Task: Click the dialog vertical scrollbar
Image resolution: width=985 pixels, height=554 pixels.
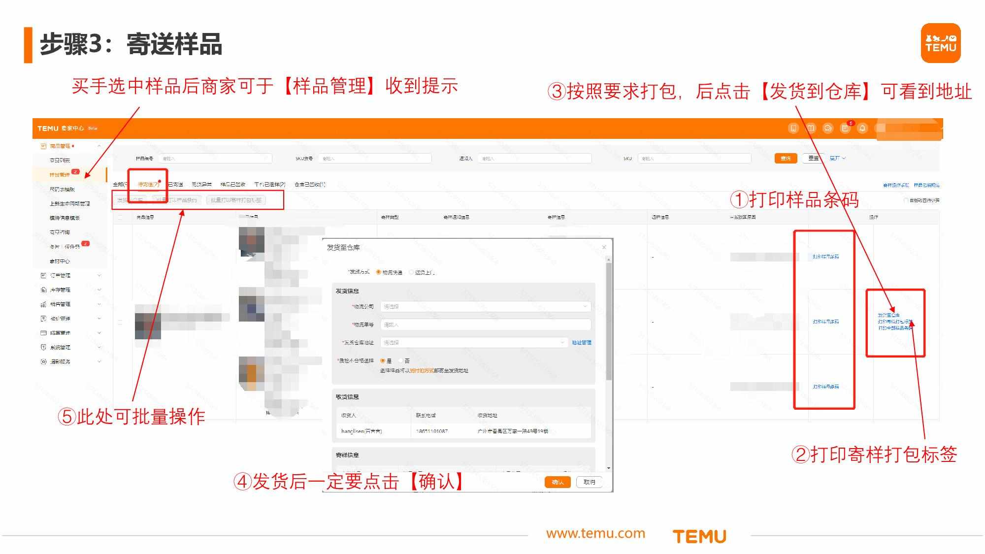Action: click(609, 321)
